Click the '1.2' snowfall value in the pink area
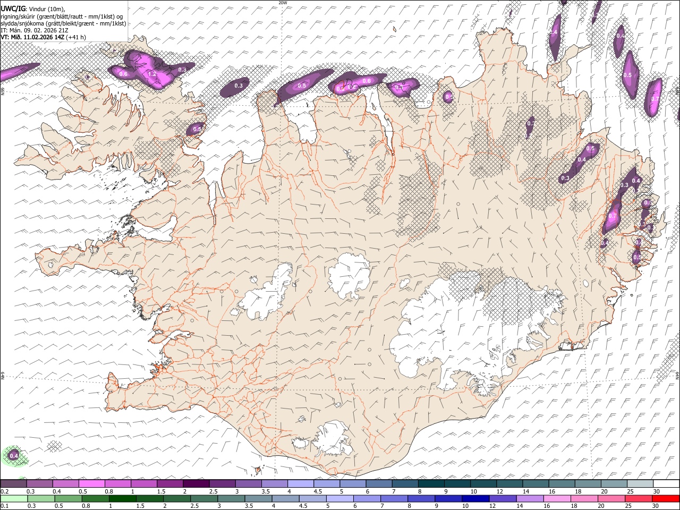Screen dimensions: 680x510 (152, 74)
